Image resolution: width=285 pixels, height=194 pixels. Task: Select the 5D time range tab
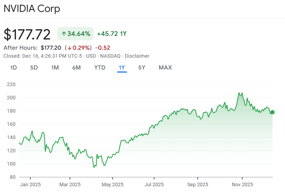(34, 68)
